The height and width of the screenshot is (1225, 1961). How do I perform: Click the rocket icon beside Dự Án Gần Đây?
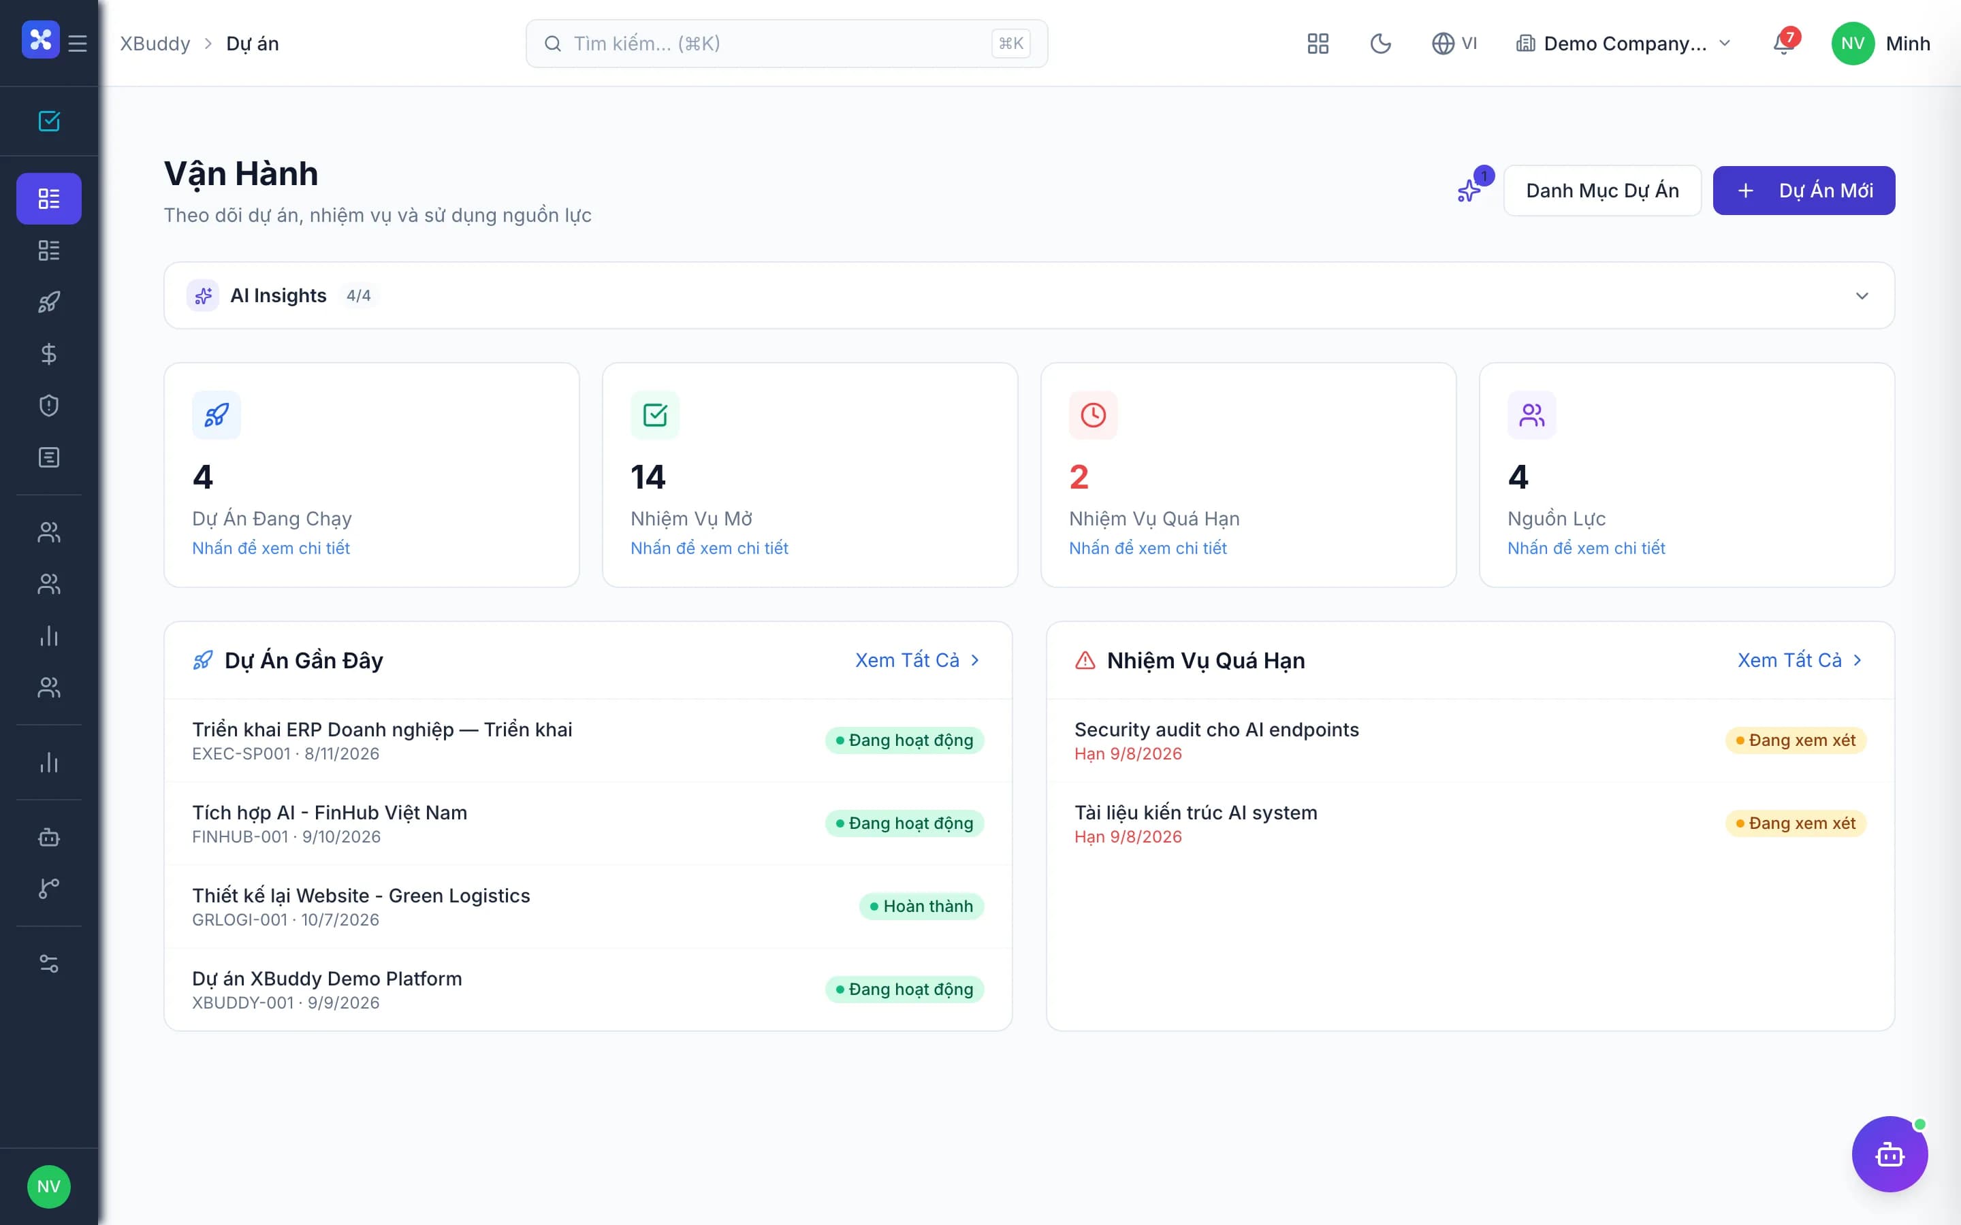pyautogui.click(x=203, y=660)
